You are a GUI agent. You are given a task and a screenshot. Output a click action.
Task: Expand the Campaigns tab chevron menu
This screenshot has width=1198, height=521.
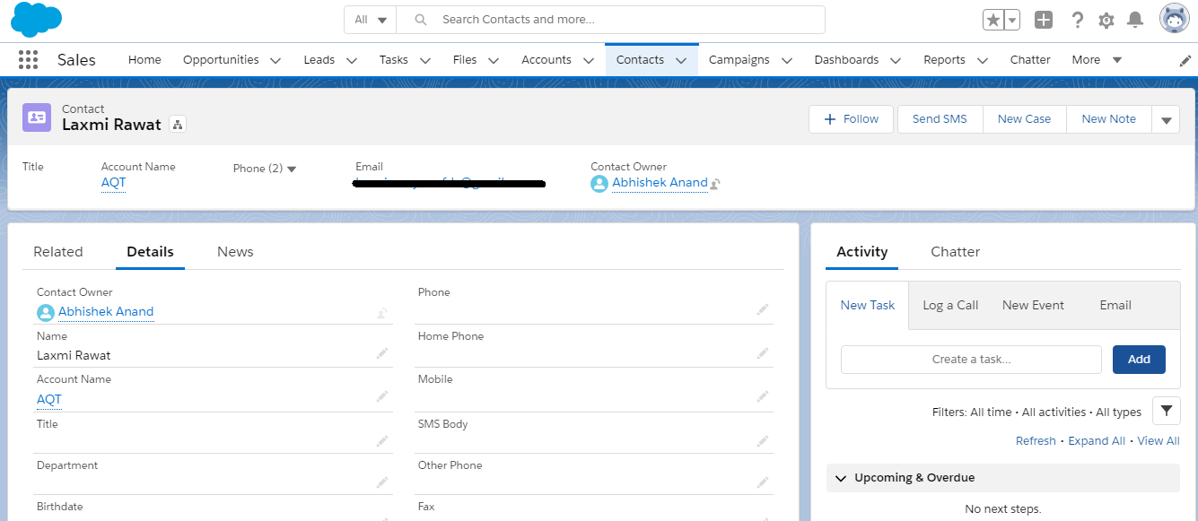coord(787,60)
